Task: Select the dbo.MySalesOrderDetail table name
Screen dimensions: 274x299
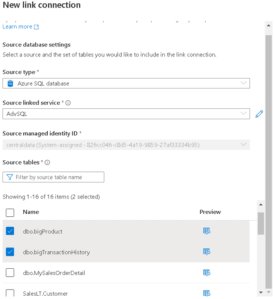Action: [x=54, y=273]
